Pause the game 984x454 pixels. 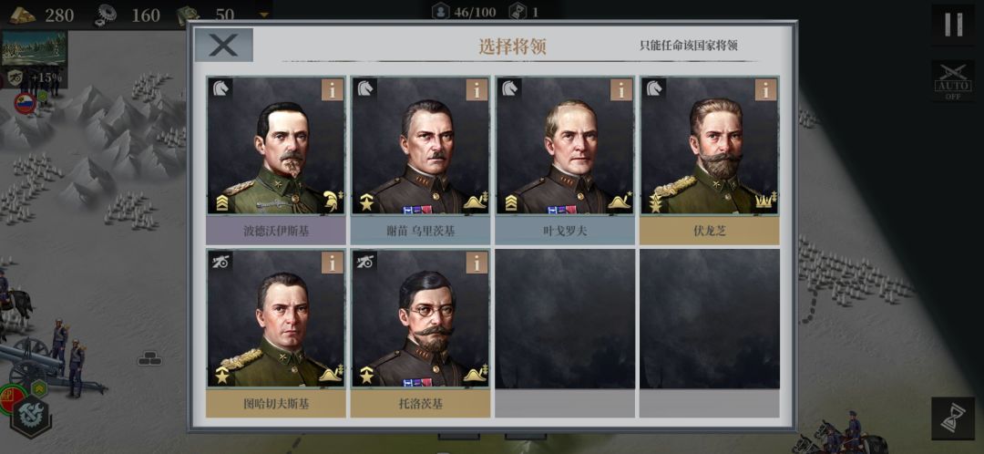[953, 25]
